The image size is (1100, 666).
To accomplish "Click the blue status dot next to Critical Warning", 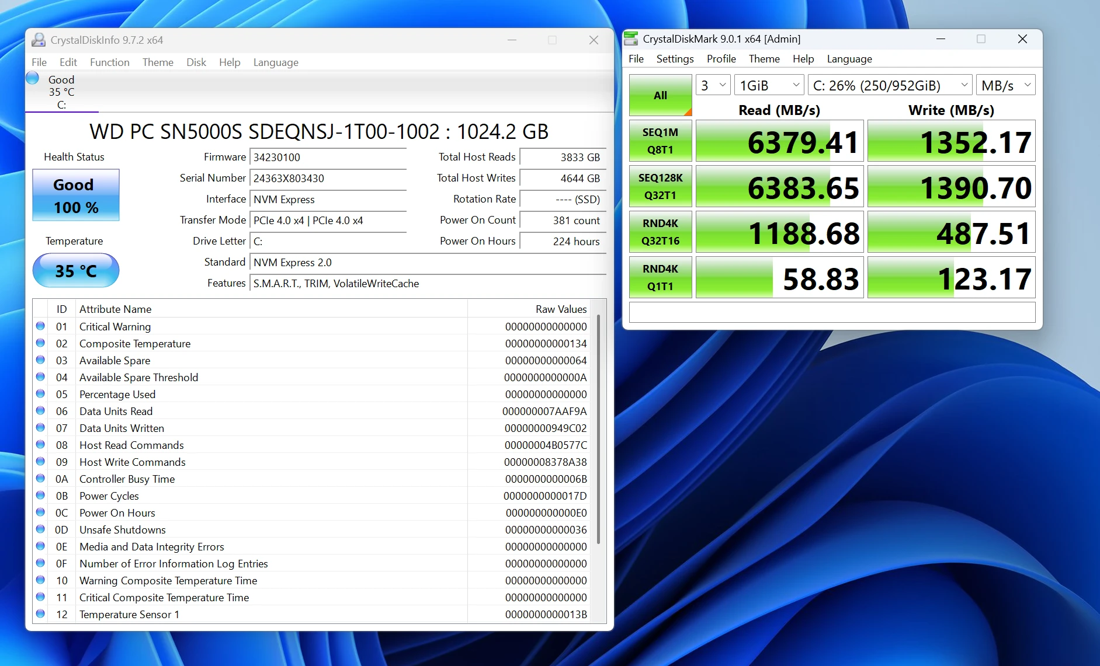I will [x=40, y=326].
